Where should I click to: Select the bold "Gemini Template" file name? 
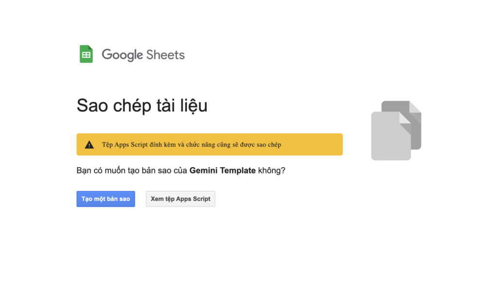click(x=222, y=171)
